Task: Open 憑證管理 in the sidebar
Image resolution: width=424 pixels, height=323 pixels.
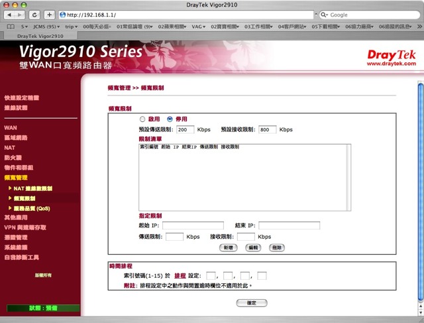Action: 16,237
